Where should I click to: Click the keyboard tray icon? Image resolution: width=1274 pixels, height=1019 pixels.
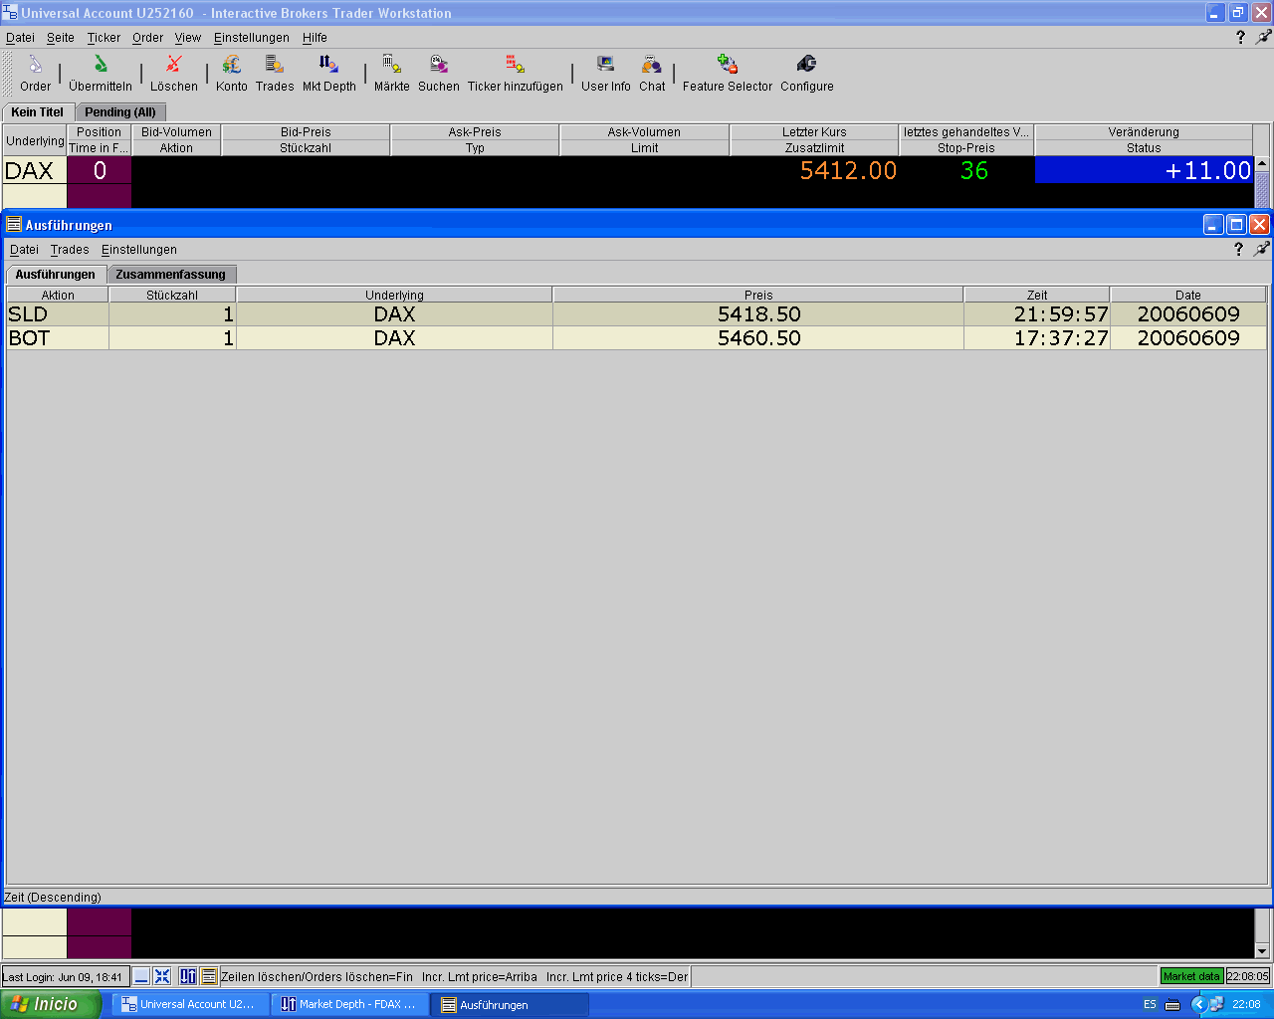(x=1172, y=1004)
